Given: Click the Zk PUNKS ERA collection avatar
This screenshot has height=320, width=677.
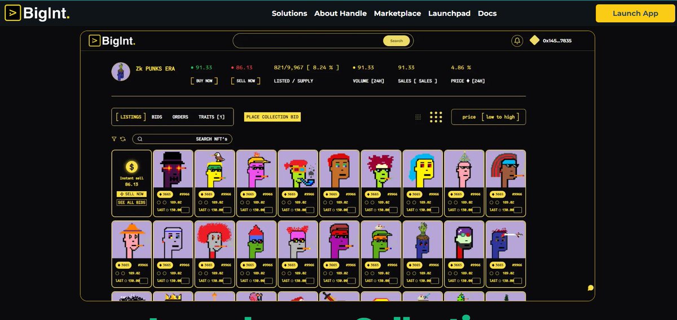Looking at the screenshot, I should (x=120, y=72).
